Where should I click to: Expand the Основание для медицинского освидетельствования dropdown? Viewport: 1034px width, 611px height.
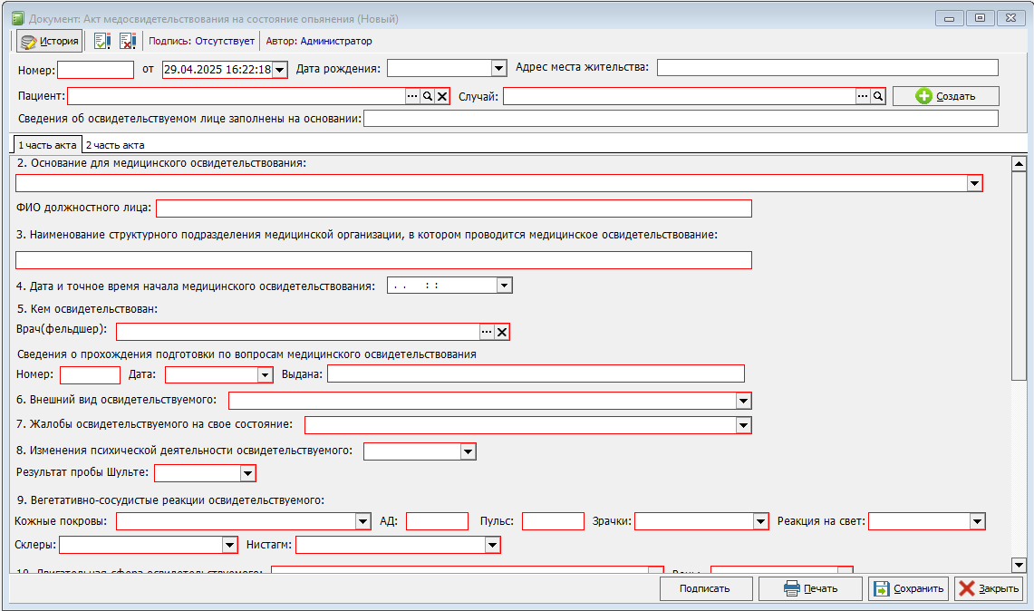975,183
